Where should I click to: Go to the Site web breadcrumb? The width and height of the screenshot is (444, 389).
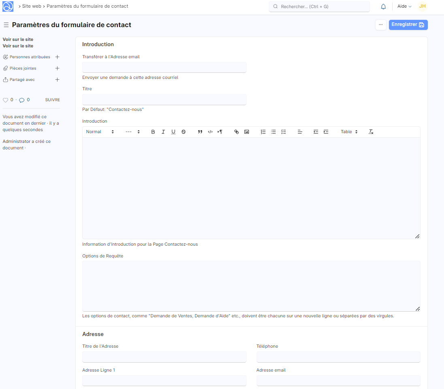tap(32, 6)
